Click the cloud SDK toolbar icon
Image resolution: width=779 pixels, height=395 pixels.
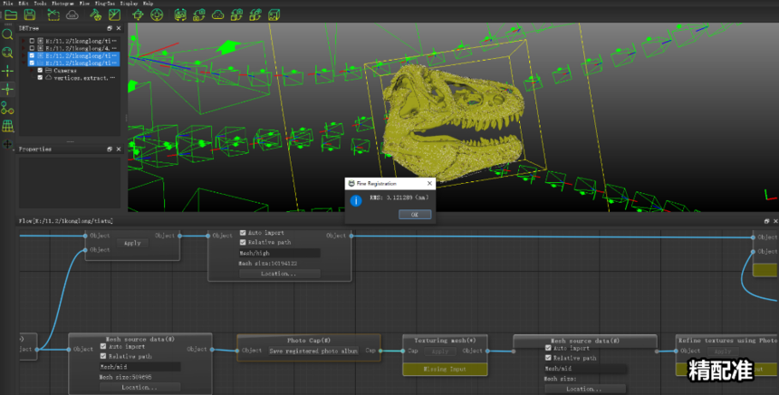click(72, 15)
